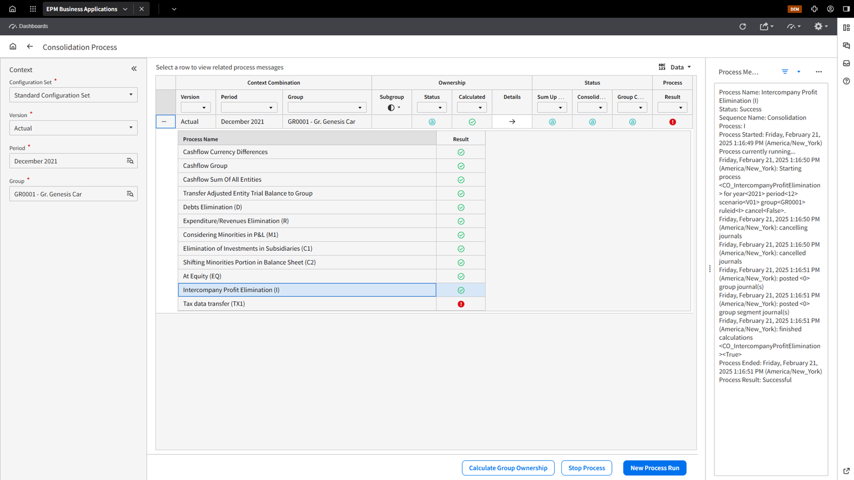Switch to EPM Business Applications tab
The height and width of the screenshot is (480, 854).
coord(82,9)
